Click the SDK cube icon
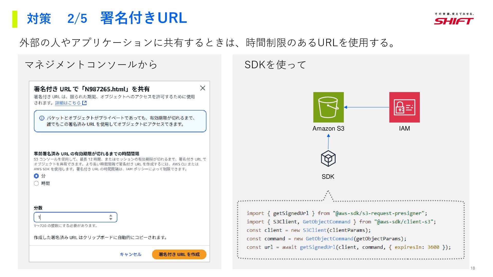Image resolution: width=493 pixels, height=277 pixels. [x=328, y=159]
